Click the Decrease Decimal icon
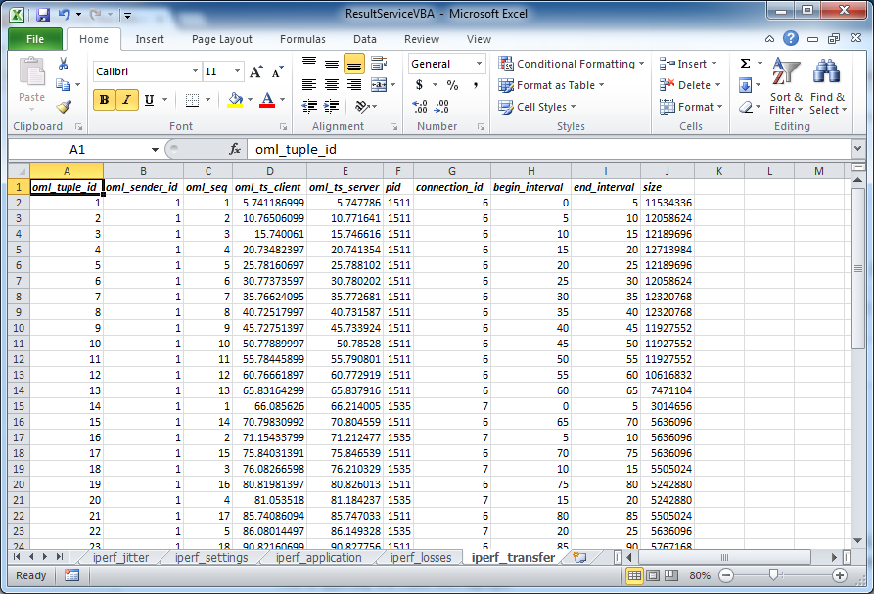The width and height of the screenshot is (875, 596). click(x=441, y=106)
